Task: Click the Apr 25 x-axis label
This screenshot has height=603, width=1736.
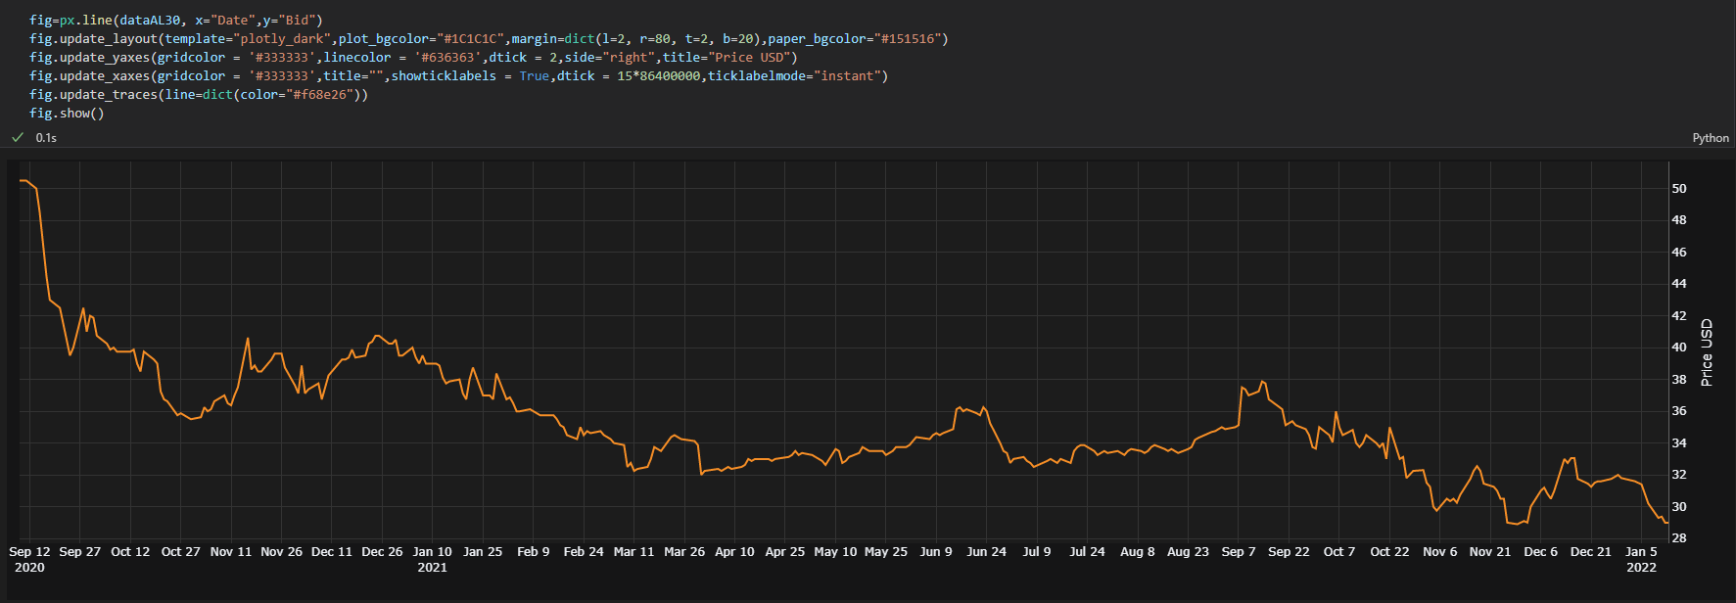Action: pyautogui.click(x=785, y=552)
